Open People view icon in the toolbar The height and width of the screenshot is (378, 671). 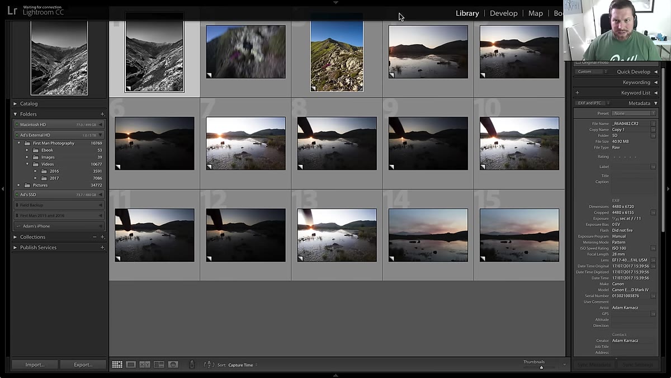(173, 365)
